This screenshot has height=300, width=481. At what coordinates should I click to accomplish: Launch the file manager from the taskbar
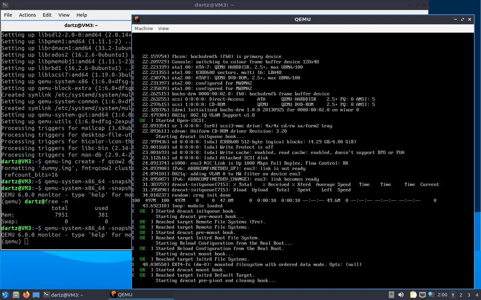pos(16,295)
